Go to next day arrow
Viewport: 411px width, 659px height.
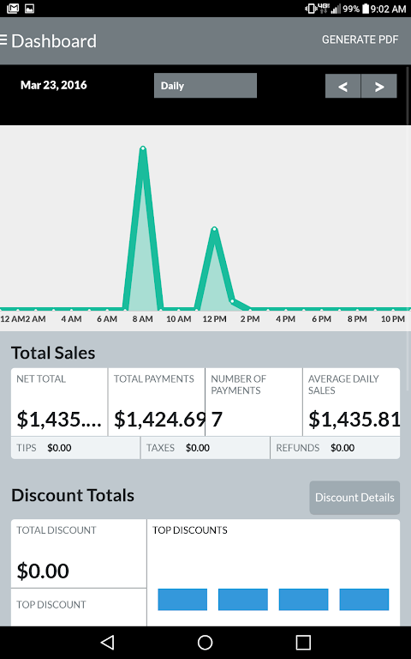[x=379, y=86]
